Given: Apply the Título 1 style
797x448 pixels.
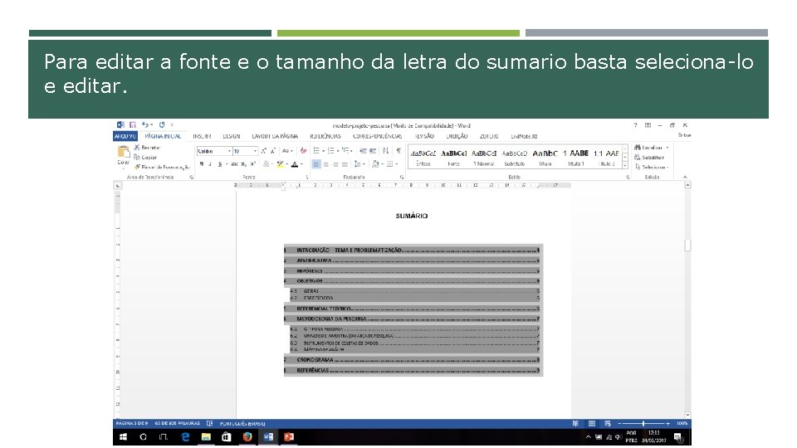Looking at the screenshot, I should coord(575,158).
